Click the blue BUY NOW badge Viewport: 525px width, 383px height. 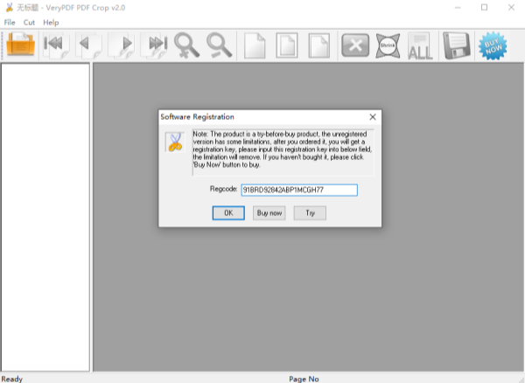pos(493,45)
